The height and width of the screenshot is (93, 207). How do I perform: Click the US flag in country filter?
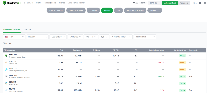click(6, 37)
